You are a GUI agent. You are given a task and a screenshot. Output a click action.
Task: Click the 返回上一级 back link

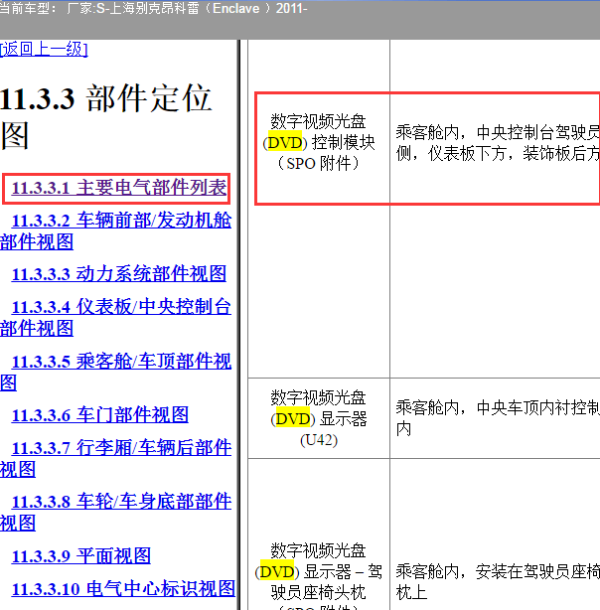click(44, 50)
